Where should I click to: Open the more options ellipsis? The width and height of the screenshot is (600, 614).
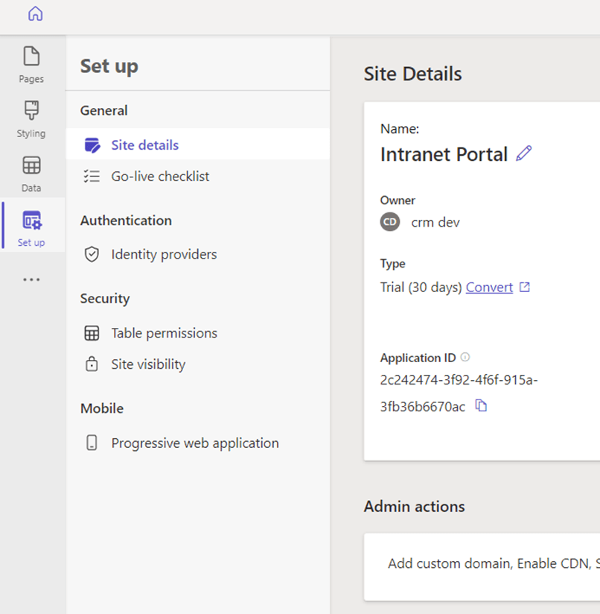31,279
